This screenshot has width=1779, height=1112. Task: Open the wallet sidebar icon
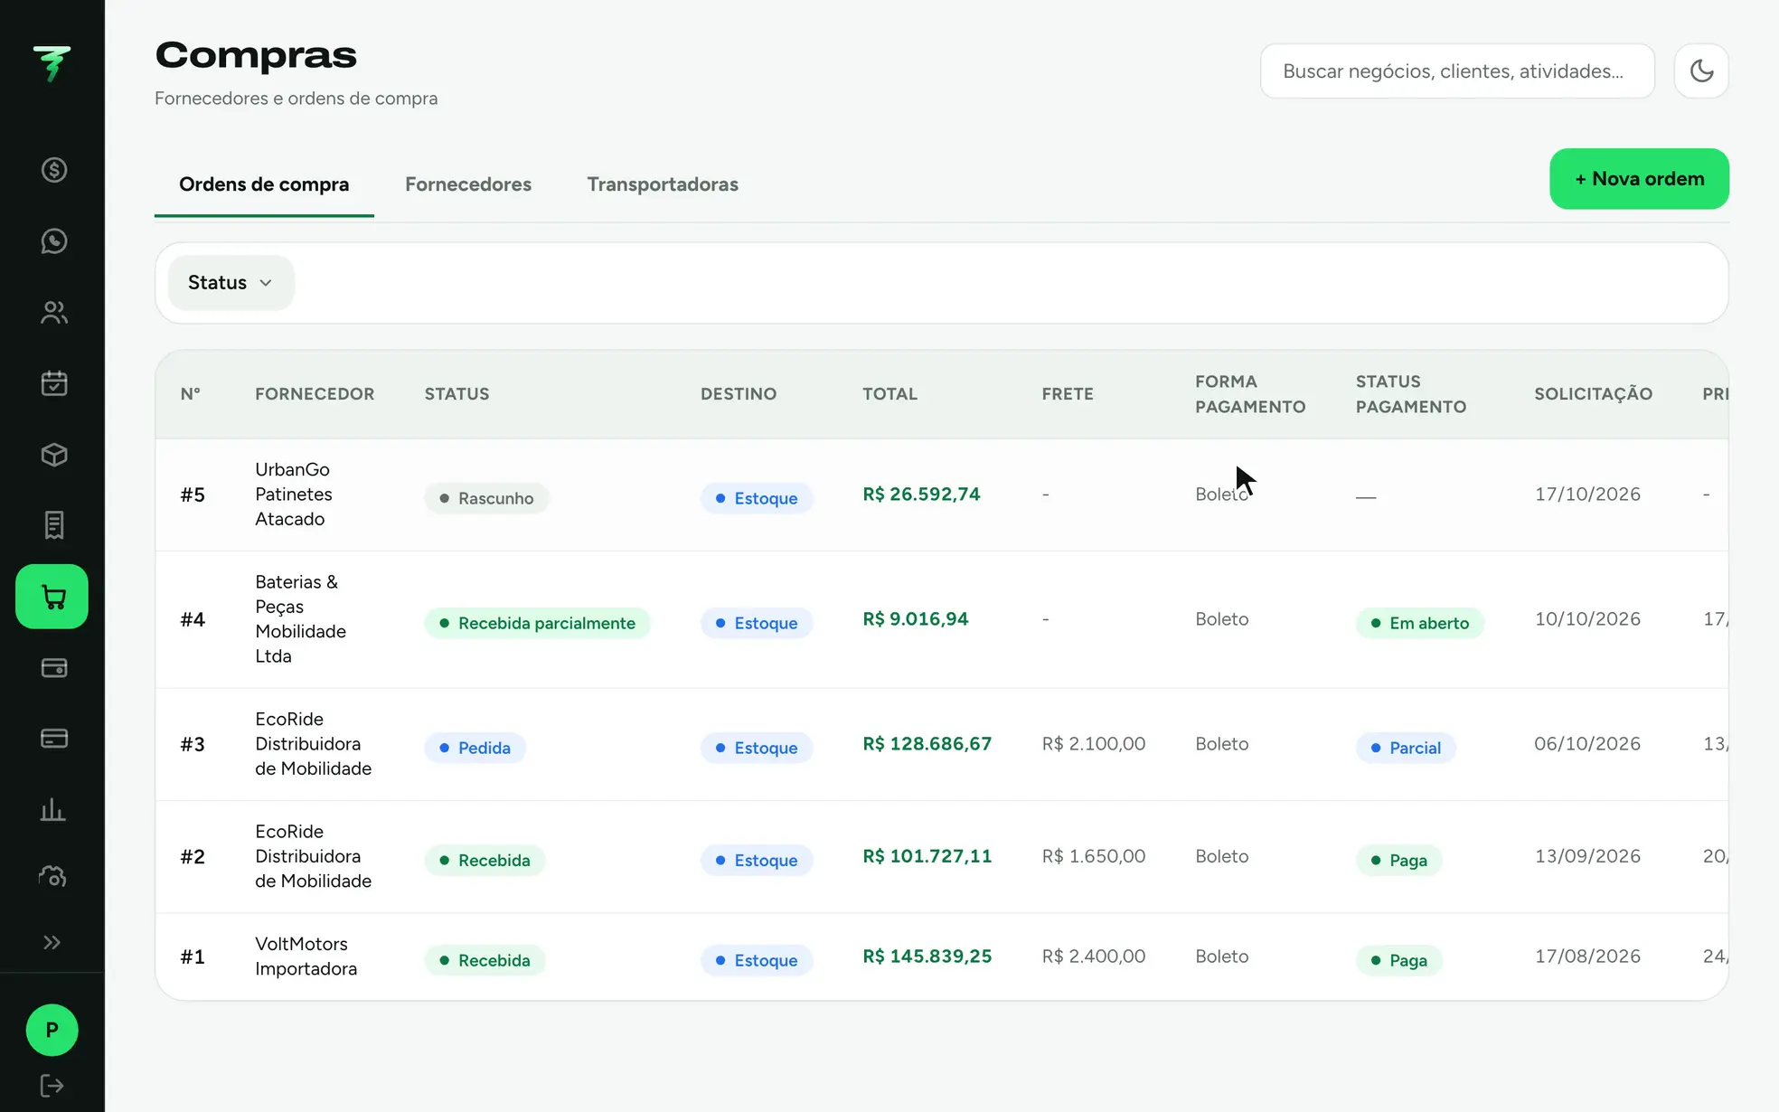pos(54,668)
